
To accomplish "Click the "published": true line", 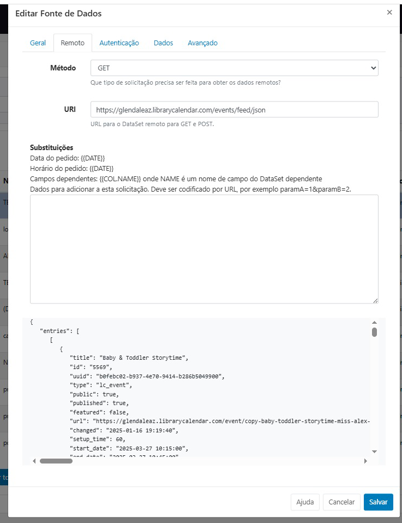I will tap(99, 403).
